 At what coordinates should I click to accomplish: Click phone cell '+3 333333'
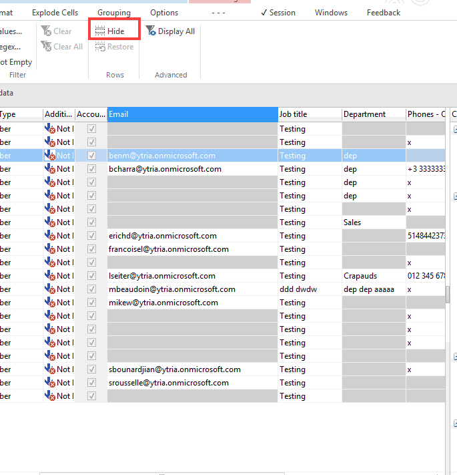pyautogui.click(x=426, y=169)
